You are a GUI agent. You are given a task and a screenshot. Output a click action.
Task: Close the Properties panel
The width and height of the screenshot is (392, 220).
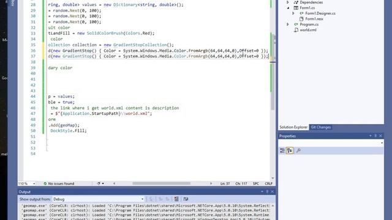[x=381, y=136]
